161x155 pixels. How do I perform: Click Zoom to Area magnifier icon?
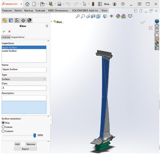[x=83, y=16]
